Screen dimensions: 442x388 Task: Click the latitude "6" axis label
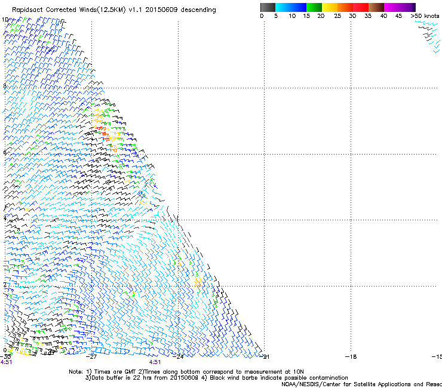coord(5,152)
